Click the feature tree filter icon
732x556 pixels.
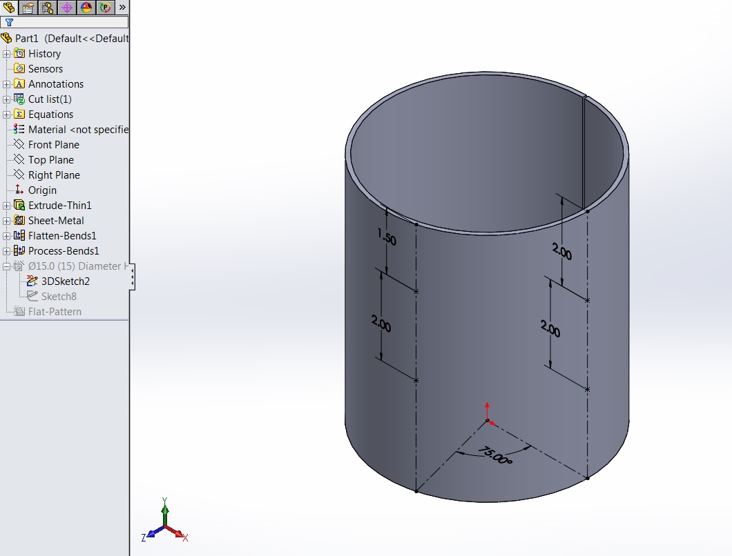pyautogui.click(x=9, y=22)
